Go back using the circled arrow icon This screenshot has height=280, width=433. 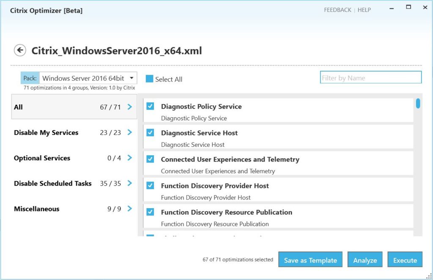tap(20, 50)
